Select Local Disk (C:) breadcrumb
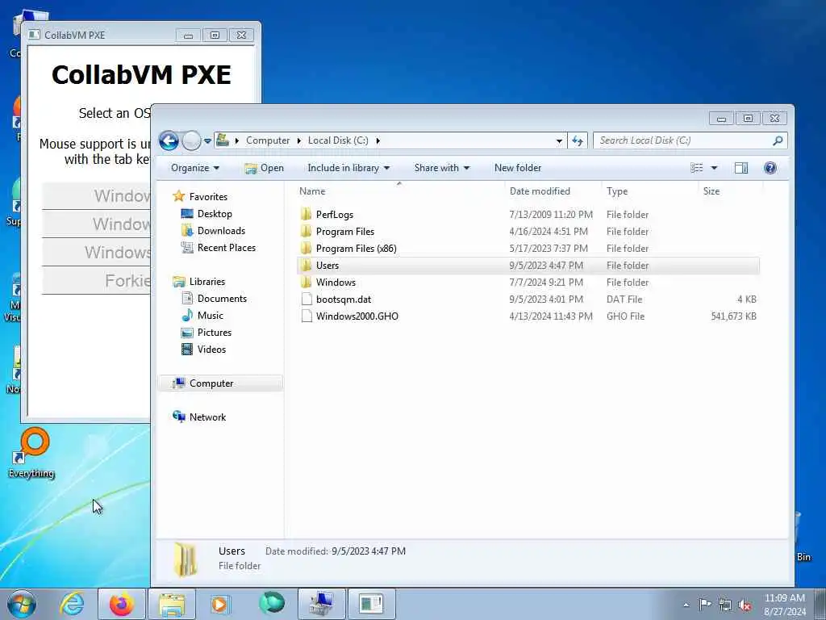The width and height of the screenshot is (826, 620). pos(338,140)
